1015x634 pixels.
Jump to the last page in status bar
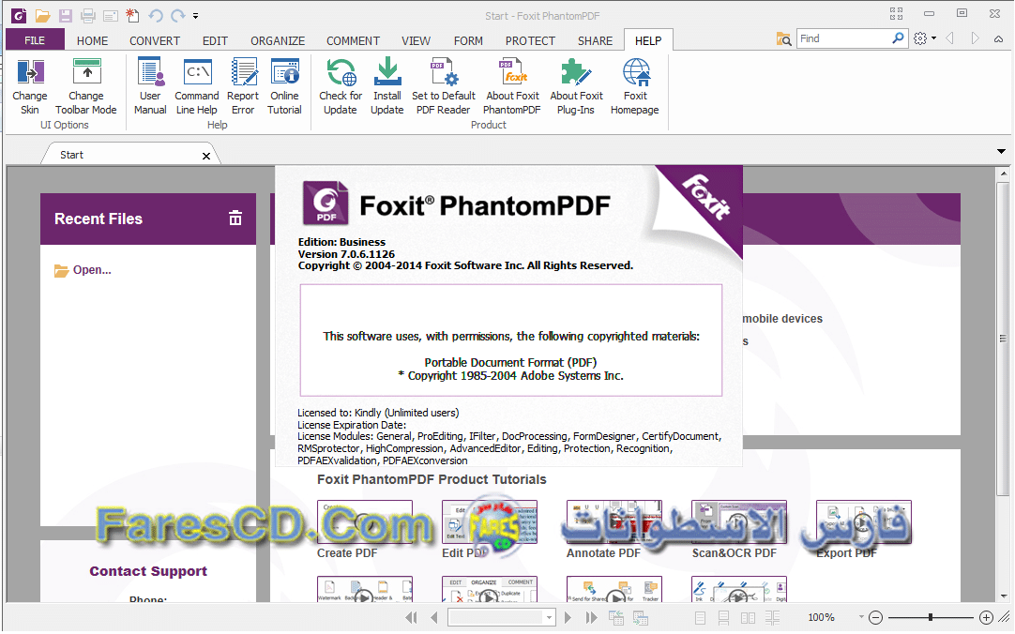tap(591, 618)
